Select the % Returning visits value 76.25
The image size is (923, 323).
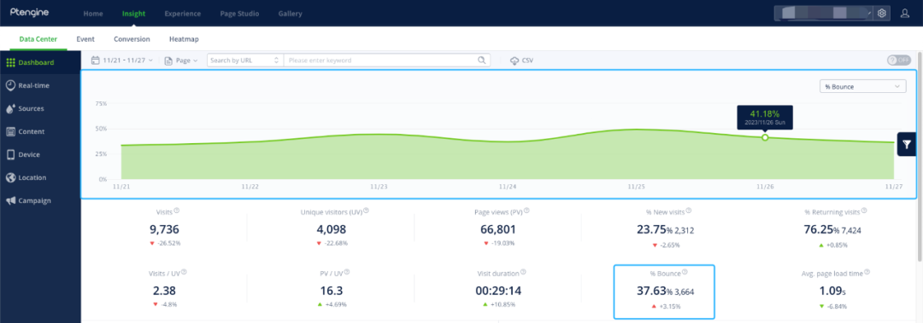(818, 229)
